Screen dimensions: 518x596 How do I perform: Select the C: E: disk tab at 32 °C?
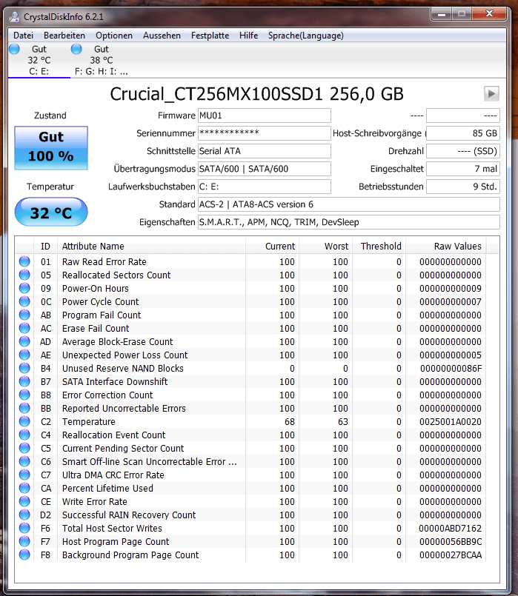point(39,60)
